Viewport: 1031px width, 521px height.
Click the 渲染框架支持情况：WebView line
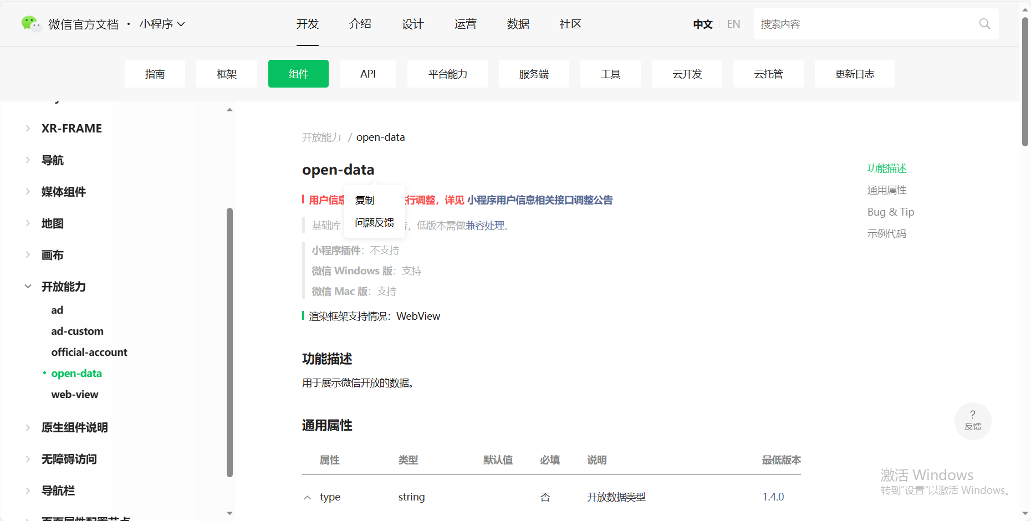pos(374,316)
